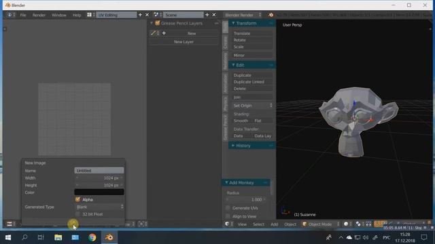Open the Generated Type dropdown

[99, 207]
